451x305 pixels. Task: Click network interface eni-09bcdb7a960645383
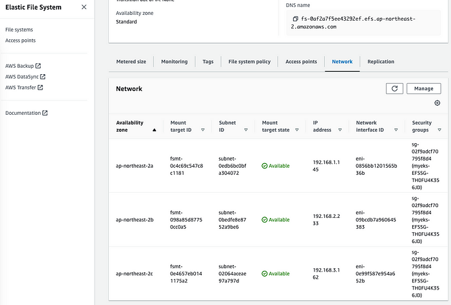[x=376, y=220]
